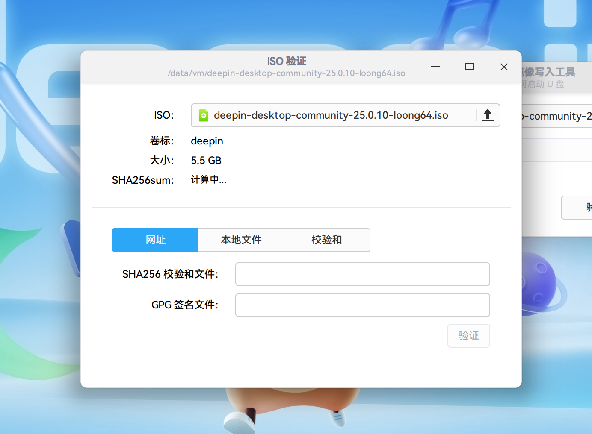Click the background window's community text field

(556, 116)
